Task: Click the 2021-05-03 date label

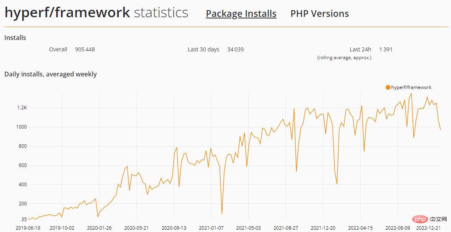Action: pyautogui.click(x=249, y=228)
